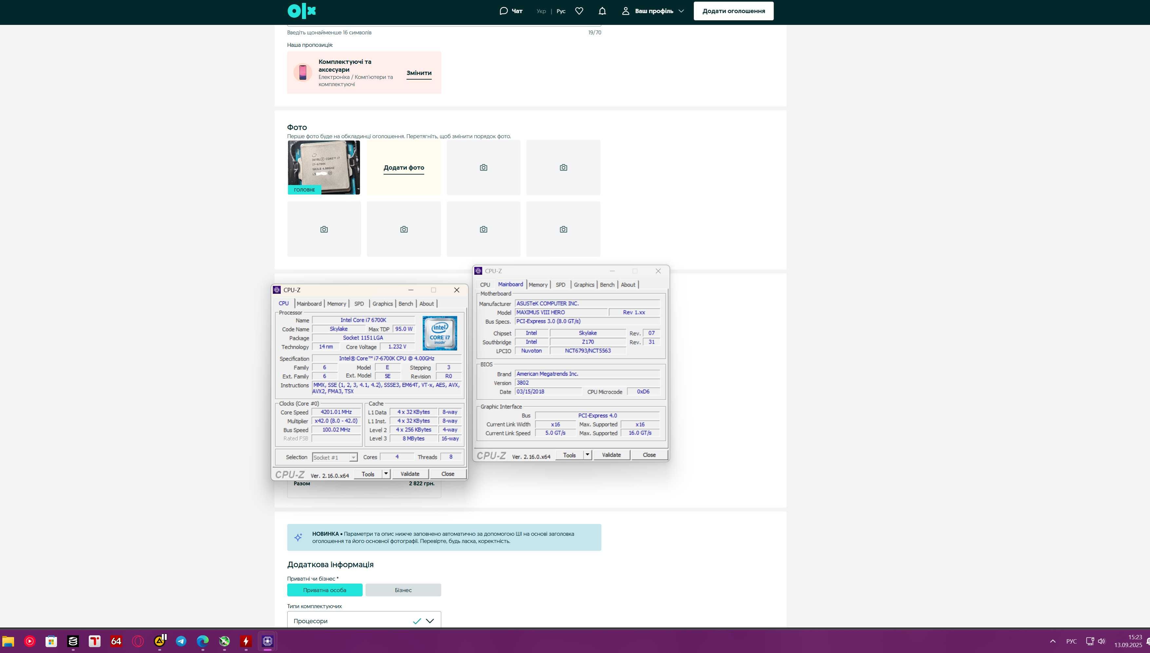Viewport: 1150px width, 653px height.
Task: Open Telegram from the taskbar
Action: [181, 641]
